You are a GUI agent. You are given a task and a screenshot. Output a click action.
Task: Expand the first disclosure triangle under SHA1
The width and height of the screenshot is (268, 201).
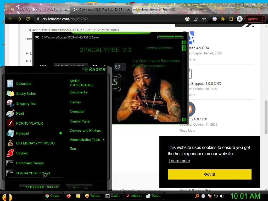(x=27, y=53)
